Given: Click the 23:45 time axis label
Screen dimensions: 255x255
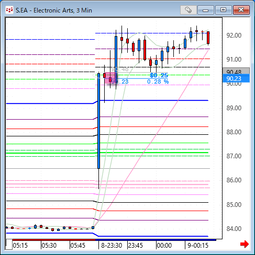Looking at the screenshot, I should (x=136, y=246).
